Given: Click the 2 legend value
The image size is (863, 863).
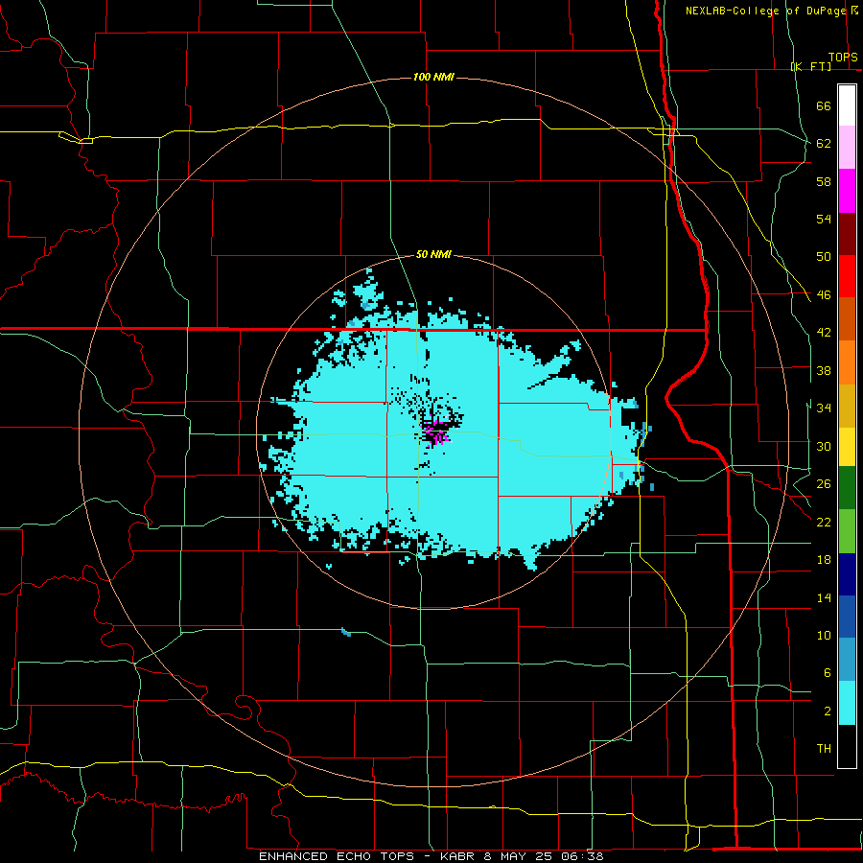Looking at the screenshot, I should tap(827, 711).
